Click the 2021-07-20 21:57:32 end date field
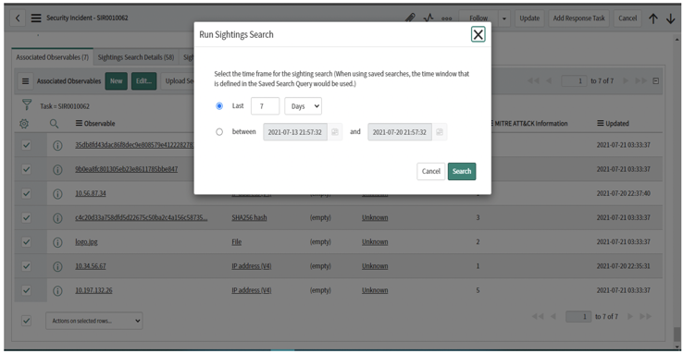The height and width of the screenshot is (354, 683). coord(400,132)
